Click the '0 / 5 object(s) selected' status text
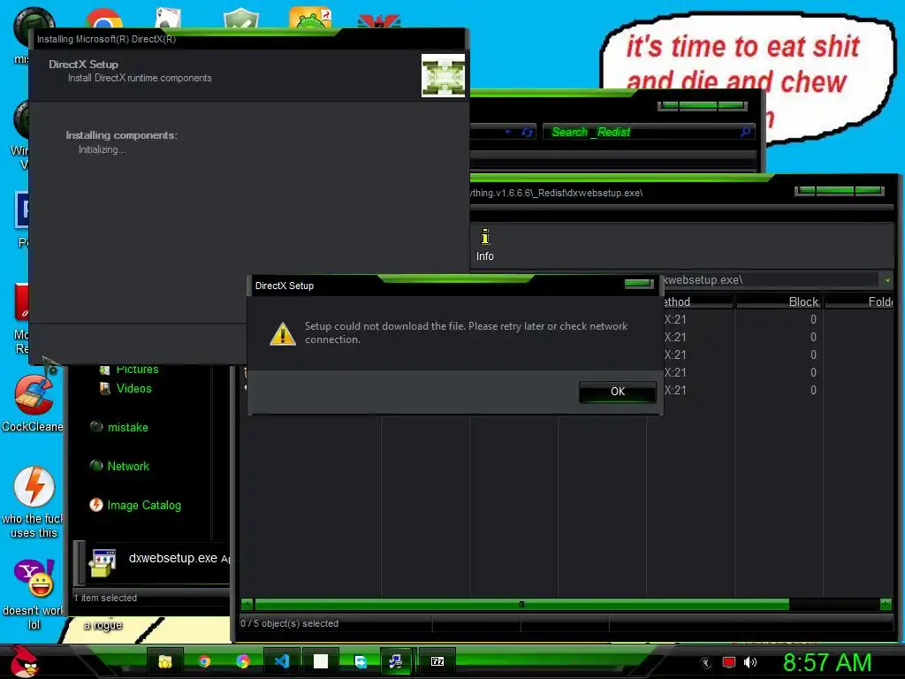The width and height of the screenshot is (905, 679). [x=289, y=623]
